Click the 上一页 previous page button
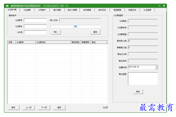Screen dimensions: 176x117 point(29,108)
